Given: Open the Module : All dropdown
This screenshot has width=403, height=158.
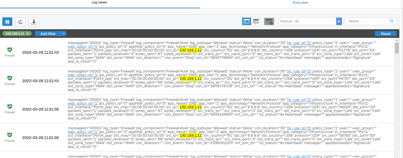Looking at the screenshot, I should (310, 21).
